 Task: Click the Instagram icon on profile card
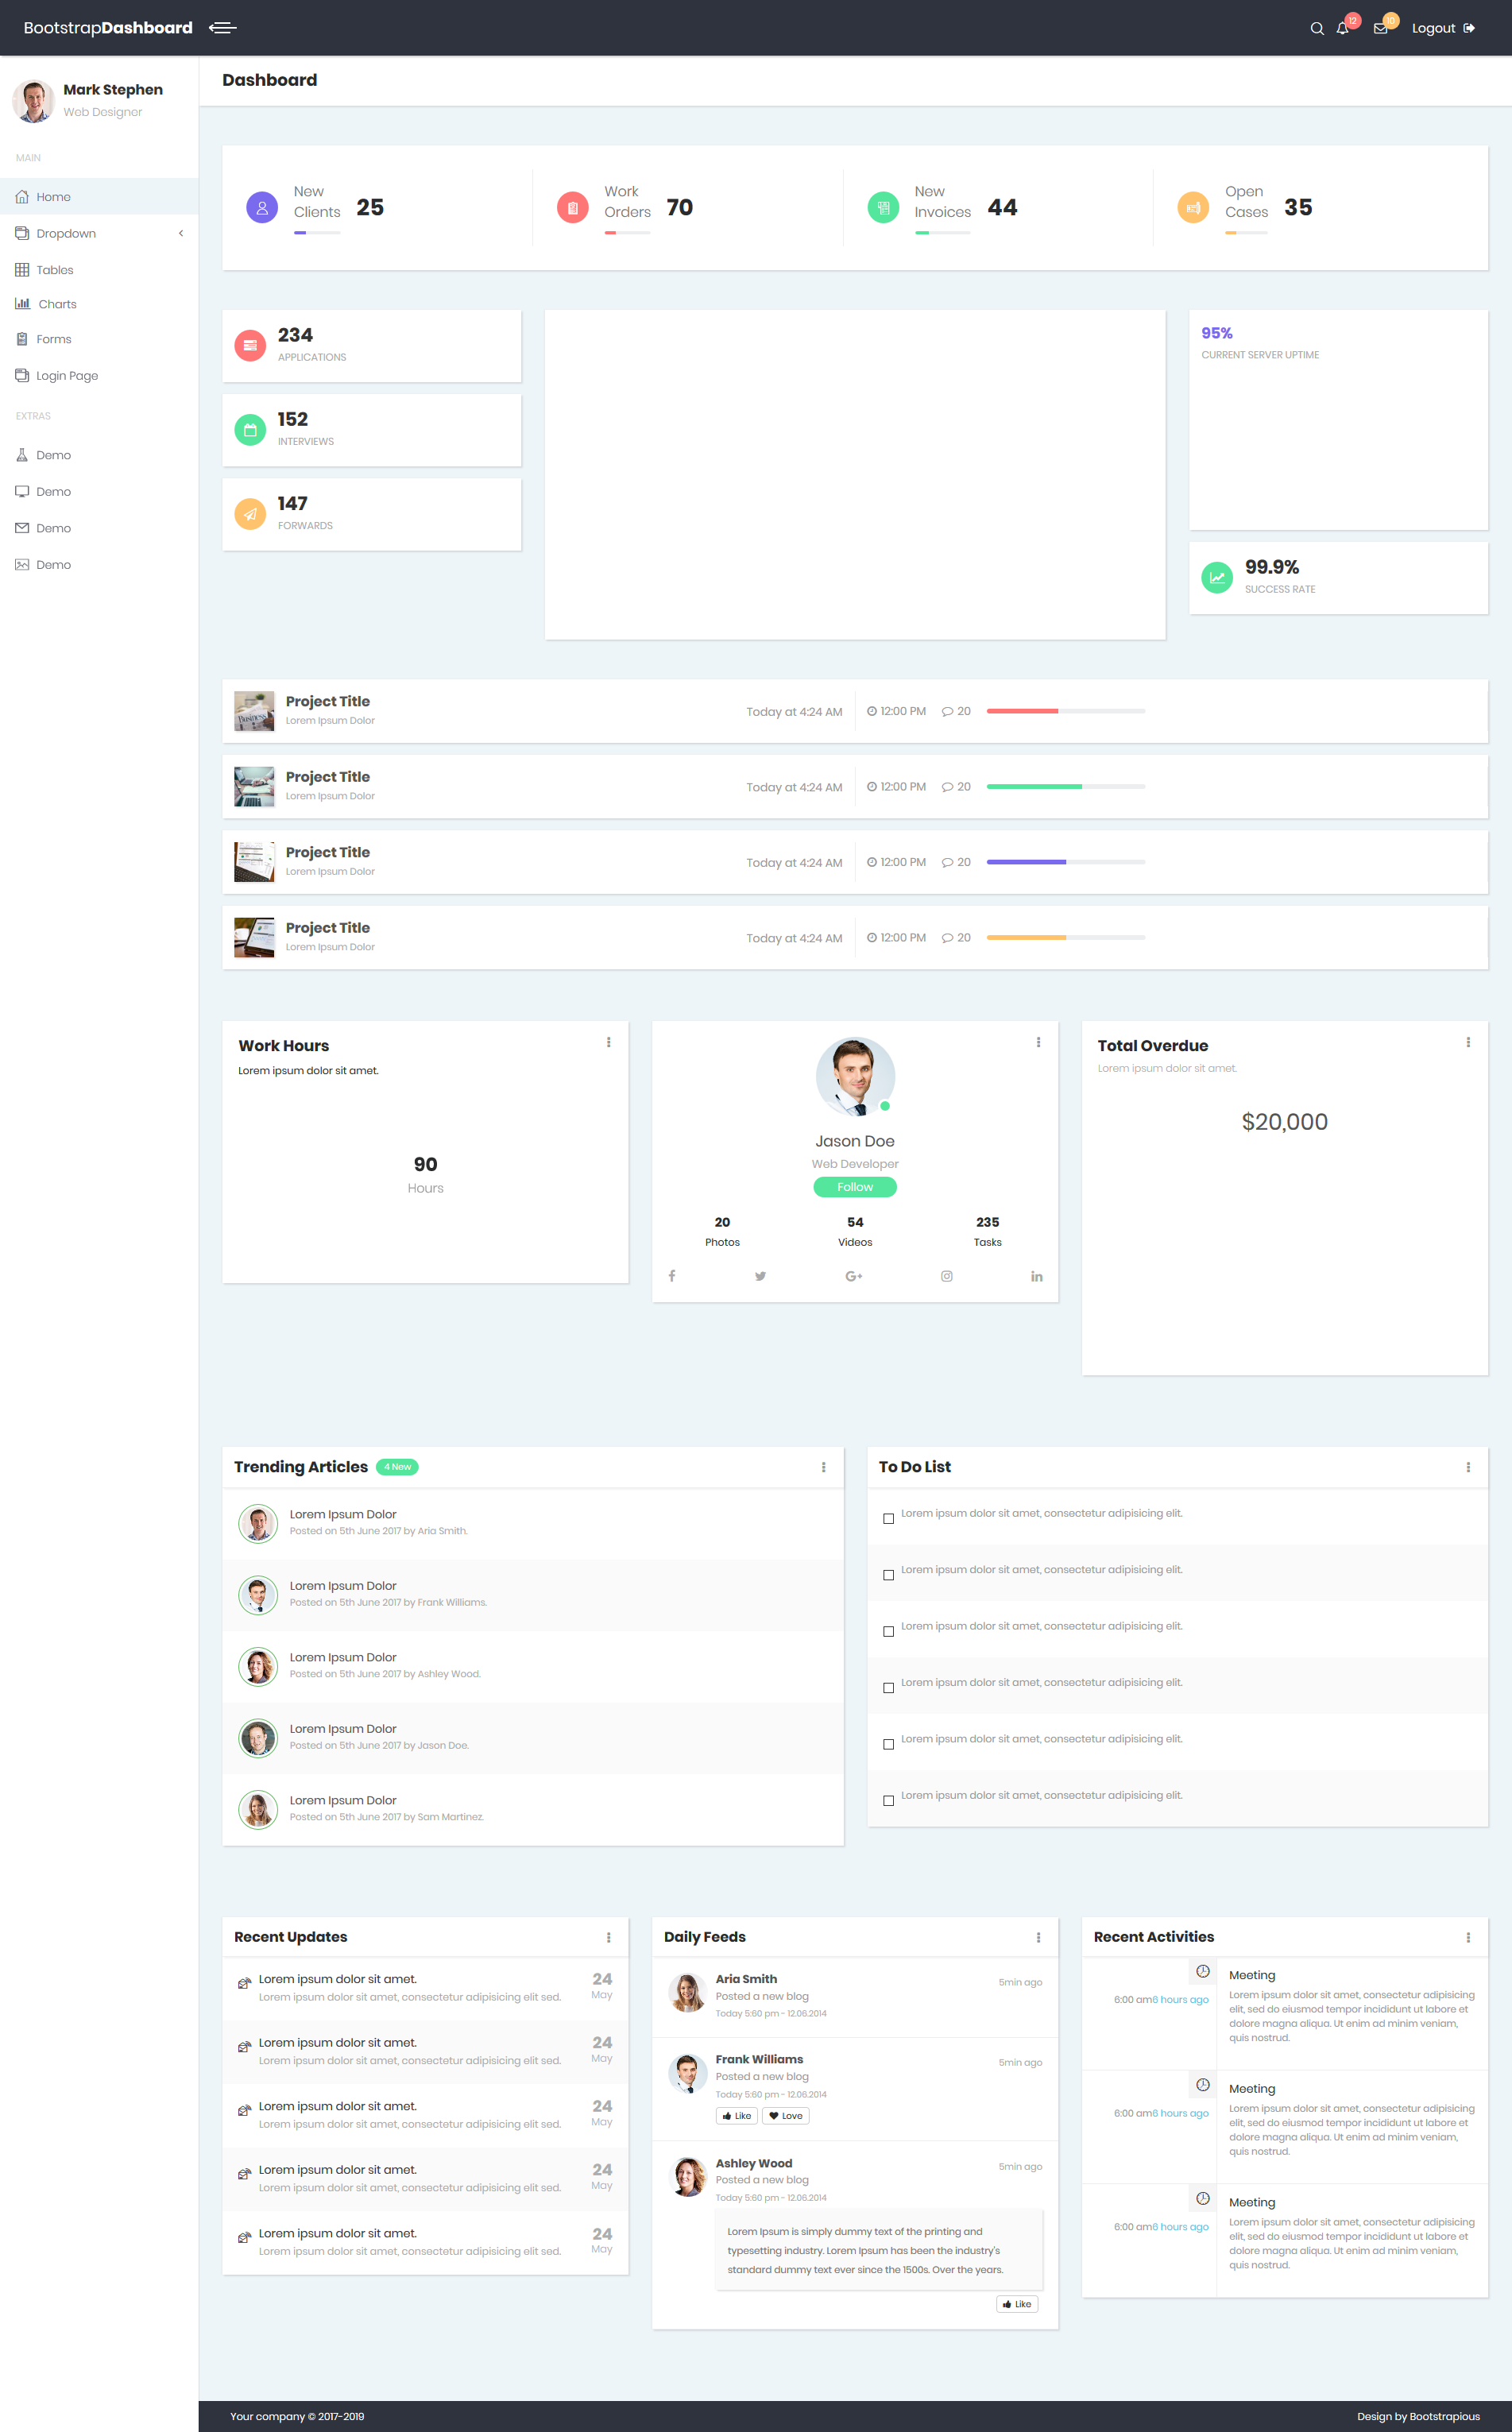click(x=946, y=1276)
